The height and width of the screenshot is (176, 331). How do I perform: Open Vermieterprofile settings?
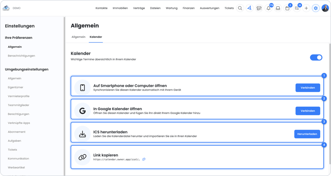19,96
